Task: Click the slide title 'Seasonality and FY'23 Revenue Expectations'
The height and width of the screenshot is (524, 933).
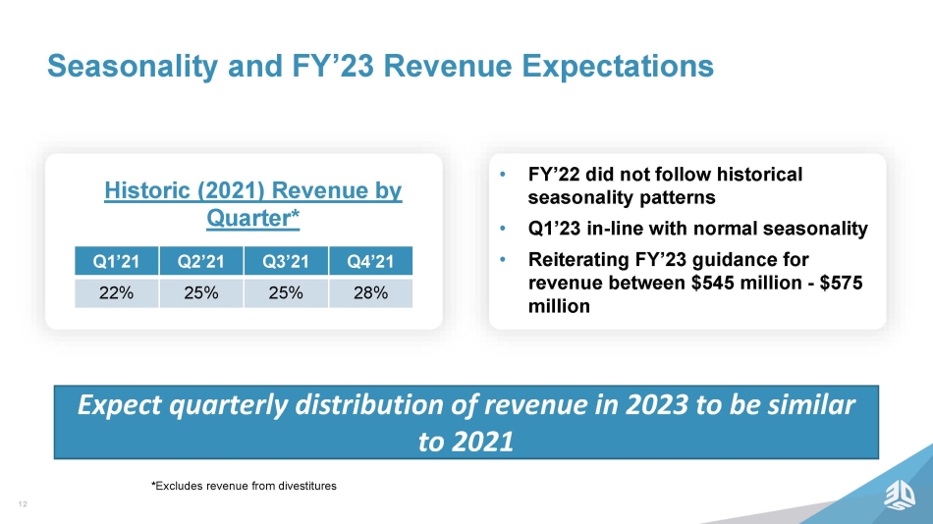Action: coord(380,66)
